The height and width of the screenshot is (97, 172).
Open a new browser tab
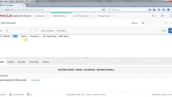[x=28, y=5]
